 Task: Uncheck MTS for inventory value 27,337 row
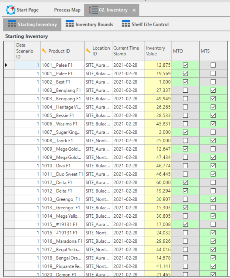pos(213,90)
